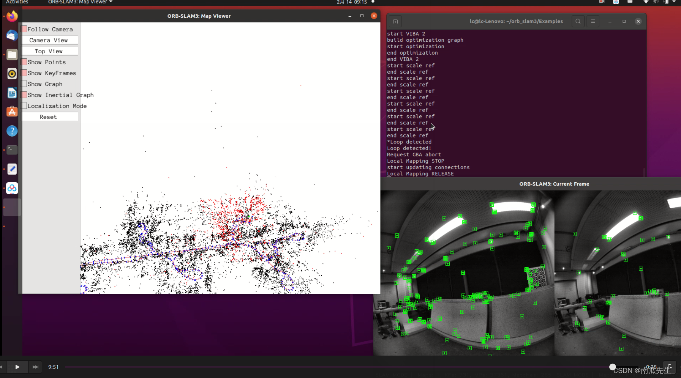Click the Baidu cloud tray icon in the top bar

click(616, 2)
